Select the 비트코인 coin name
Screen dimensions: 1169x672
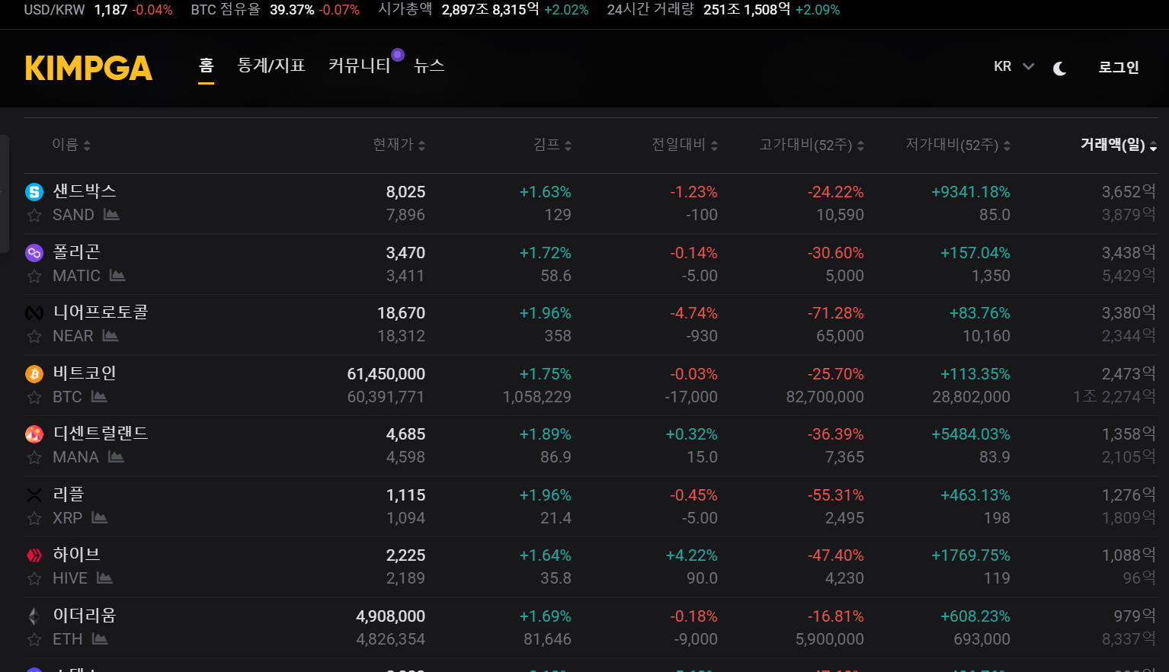(x=85, y=373)
